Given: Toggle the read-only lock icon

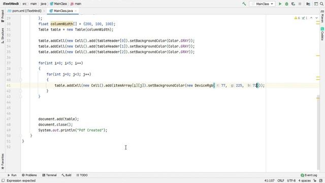Looking at the screenshot, I should coord(315,180).
